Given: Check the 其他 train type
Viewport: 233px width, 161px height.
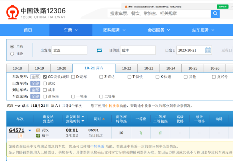Looking at the screenshot, I should tap(186, 77).
